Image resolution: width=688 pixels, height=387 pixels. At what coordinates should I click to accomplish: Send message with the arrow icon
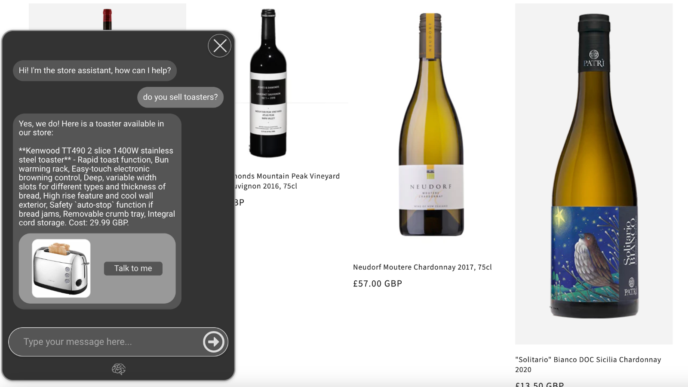tap(214, 342)
